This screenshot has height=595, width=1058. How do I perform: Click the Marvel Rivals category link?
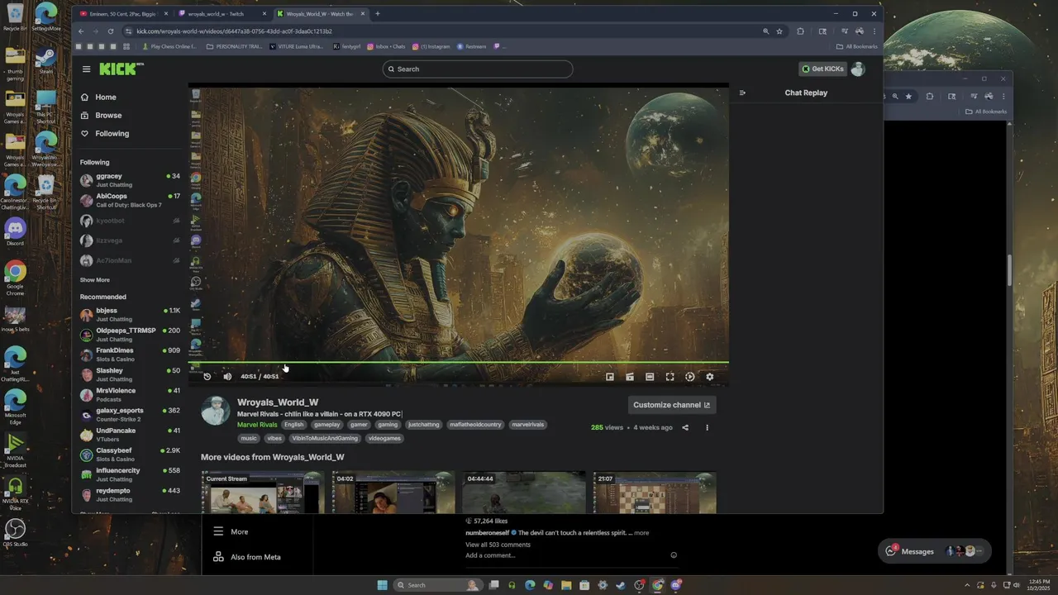click(x=257, y=425)
